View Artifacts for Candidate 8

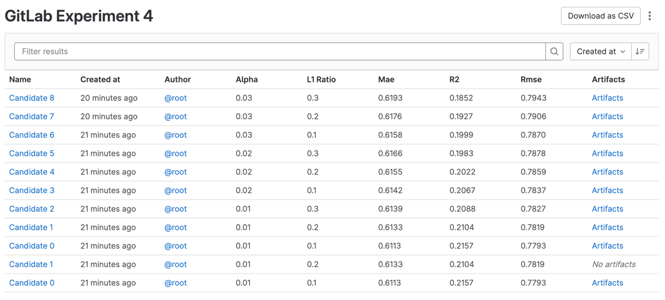click(607, 98)
